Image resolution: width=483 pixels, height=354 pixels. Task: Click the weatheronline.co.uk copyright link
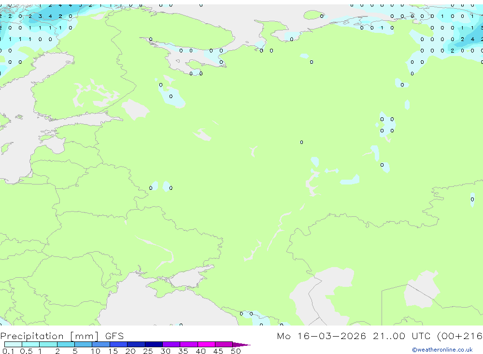[442, 350]
